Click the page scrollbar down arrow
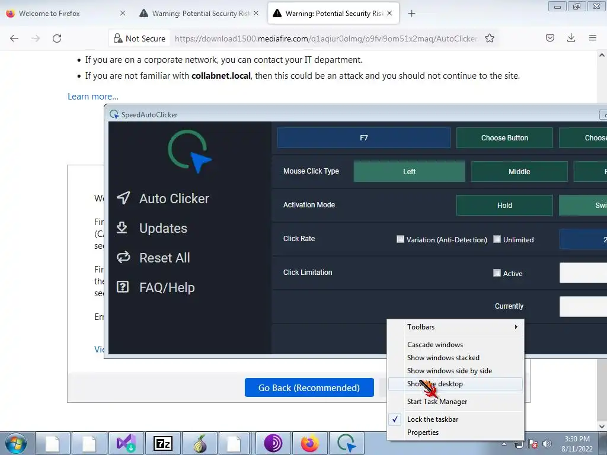 click(x=602, y=426)
